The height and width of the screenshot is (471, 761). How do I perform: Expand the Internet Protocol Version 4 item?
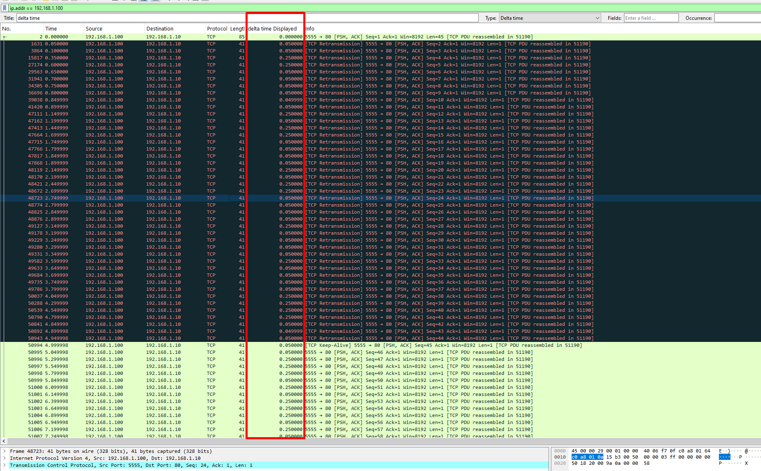(5, 458)
